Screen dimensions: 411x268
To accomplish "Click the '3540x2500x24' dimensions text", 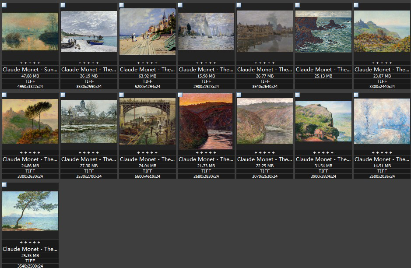I will click(x=30, y=266).
